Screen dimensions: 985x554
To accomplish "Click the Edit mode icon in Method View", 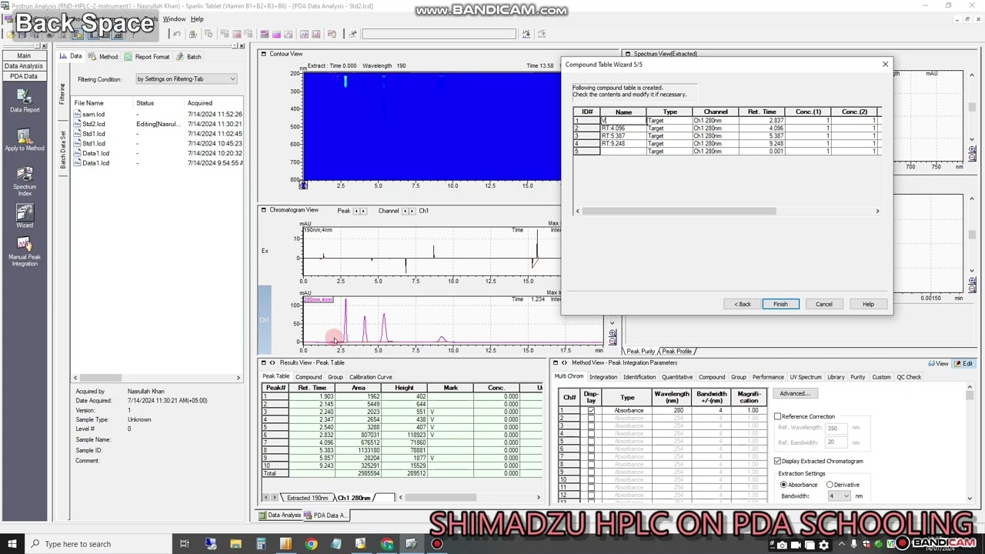I will [x=963, y=363].
